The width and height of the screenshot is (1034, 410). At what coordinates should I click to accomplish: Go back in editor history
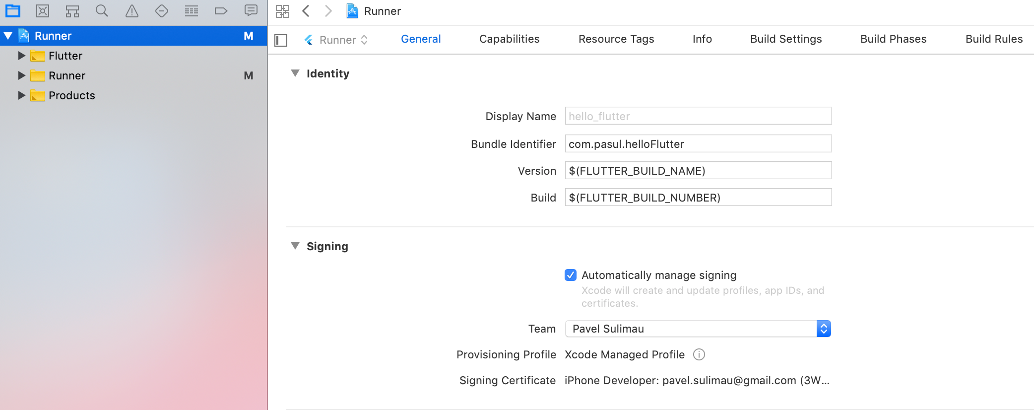(x=306, y=11)
